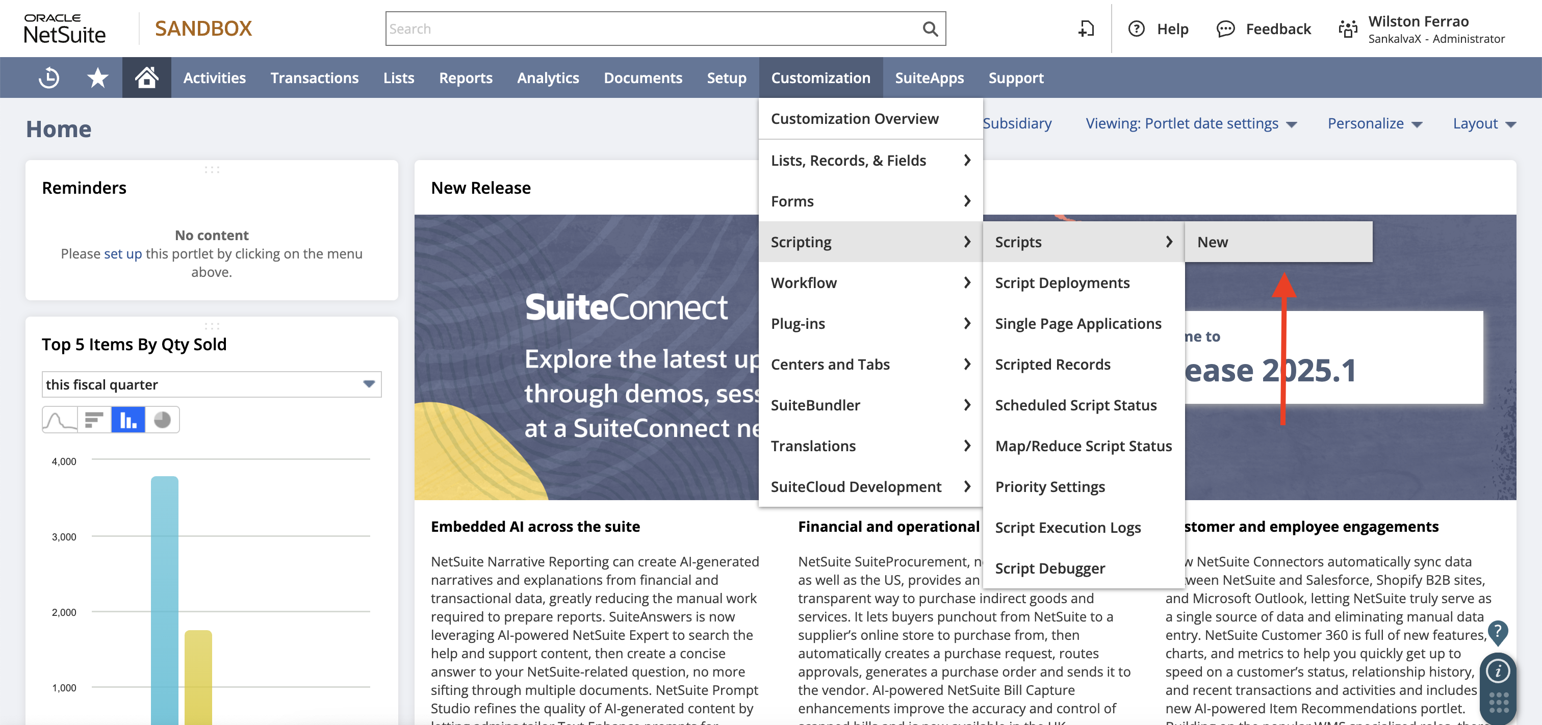1542x725 pixels.
Task: Open the Customization menu
Action: point(820,78)
